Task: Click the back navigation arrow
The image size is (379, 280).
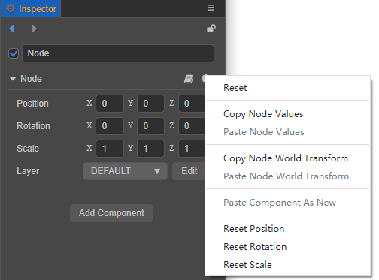Action: (11, 29)
